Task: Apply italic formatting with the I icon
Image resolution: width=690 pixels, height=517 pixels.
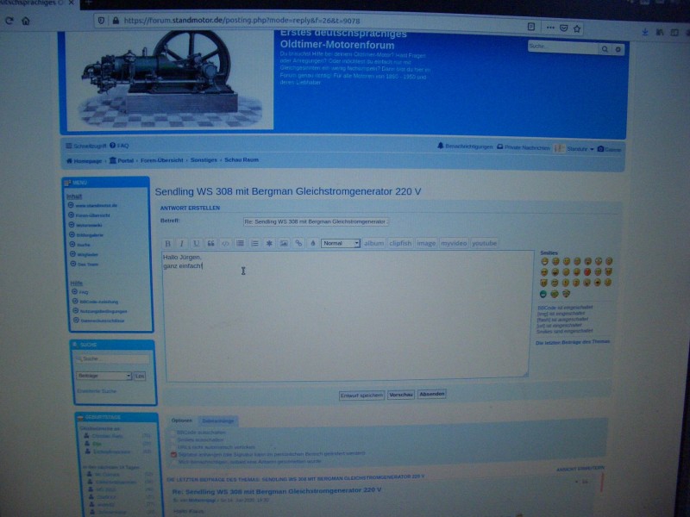Action: [180, 243]
